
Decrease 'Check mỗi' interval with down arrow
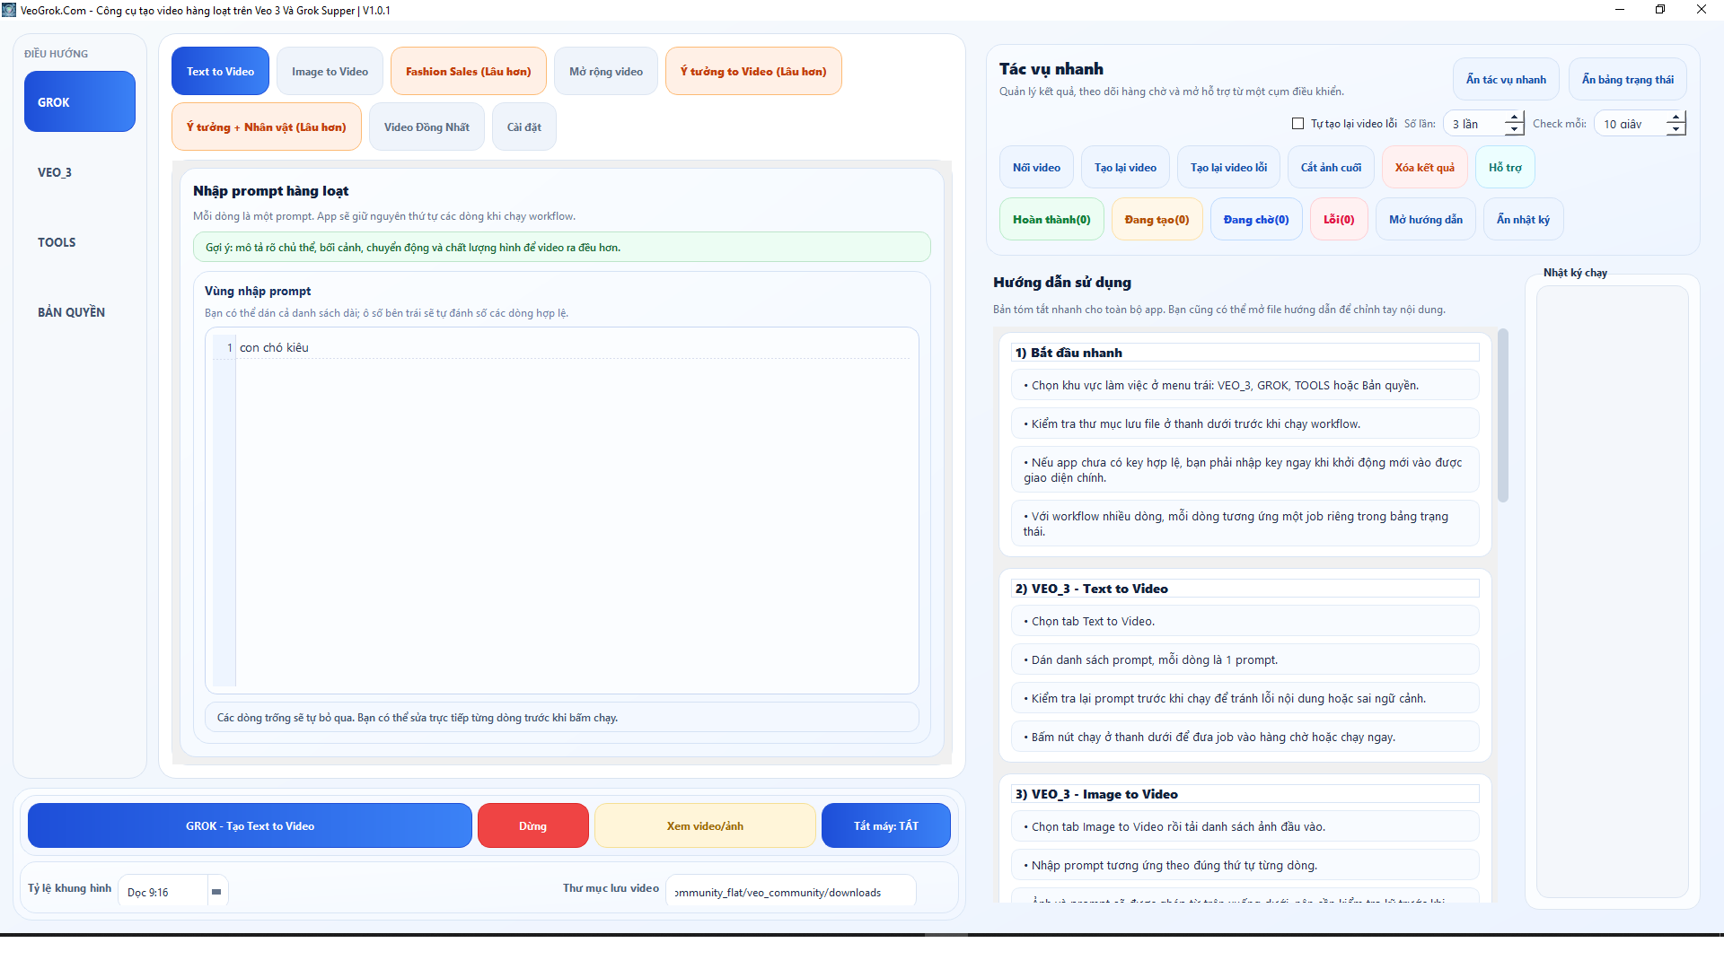click(x=1676, y=130)
